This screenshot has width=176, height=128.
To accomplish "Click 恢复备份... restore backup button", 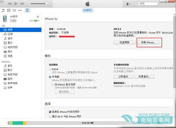I will [x=144, y=77].
